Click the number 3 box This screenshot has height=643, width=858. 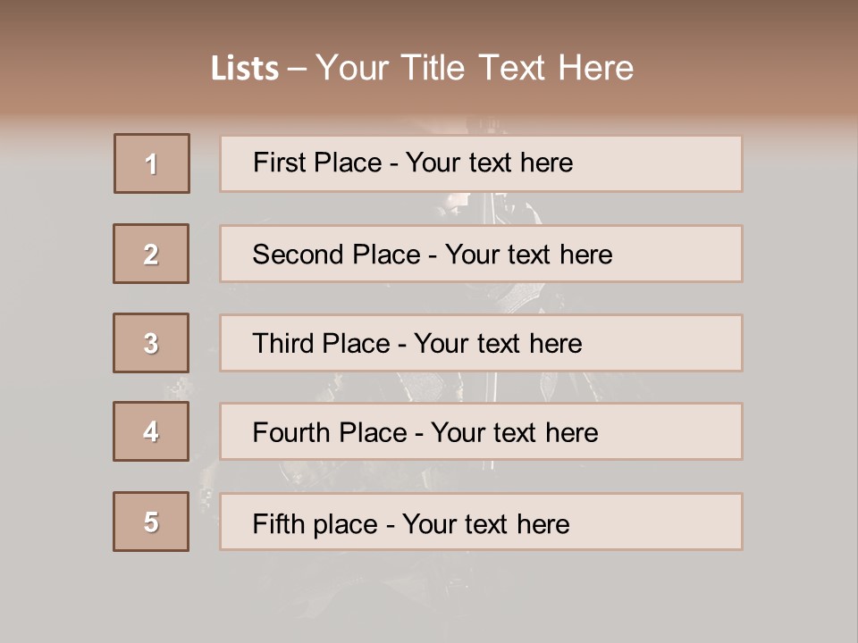point(151,343)
